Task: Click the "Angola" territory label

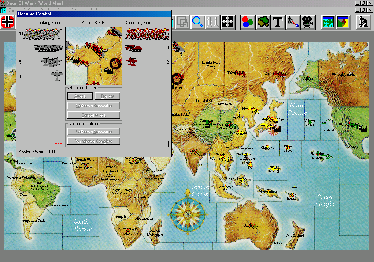Action: (121, 217)
